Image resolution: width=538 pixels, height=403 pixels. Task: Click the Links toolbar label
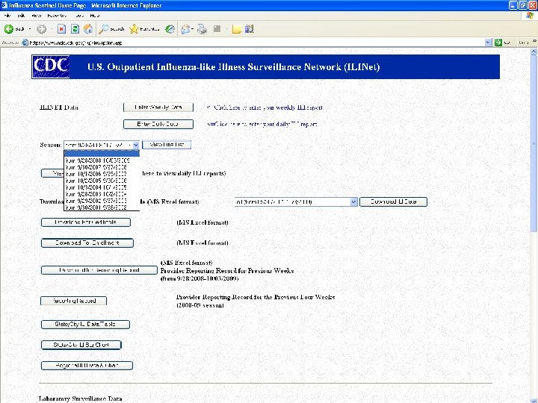coord(524,43)
